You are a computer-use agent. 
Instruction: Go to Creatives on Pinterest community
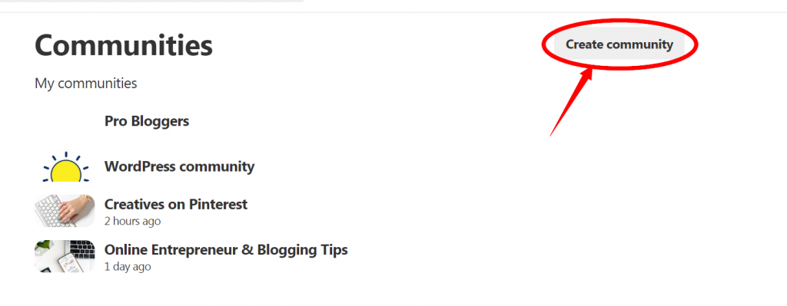[x=176, y=204]
